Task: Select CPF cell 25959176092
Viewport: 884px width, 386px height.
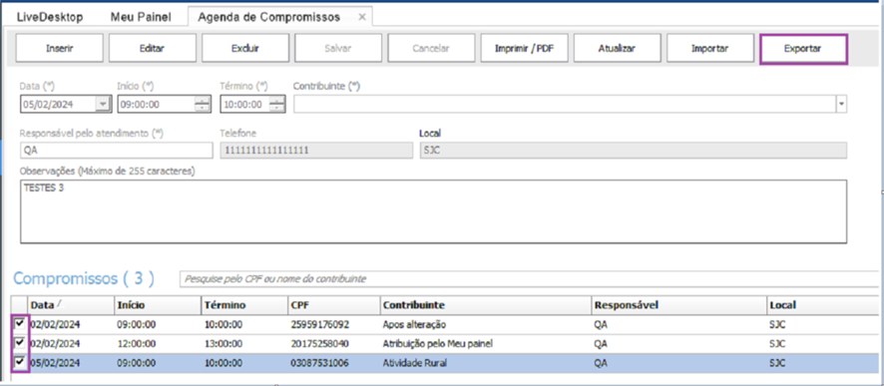Action: point(333,324)
